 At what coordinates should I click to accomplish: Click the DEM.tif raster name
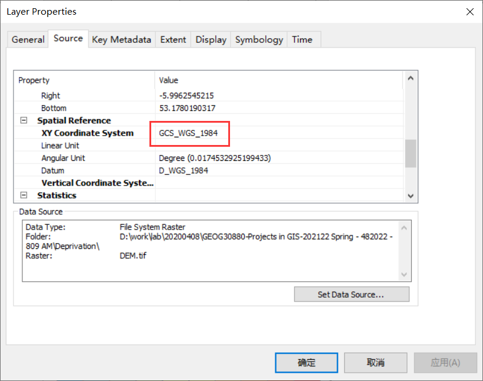(133, 255)
